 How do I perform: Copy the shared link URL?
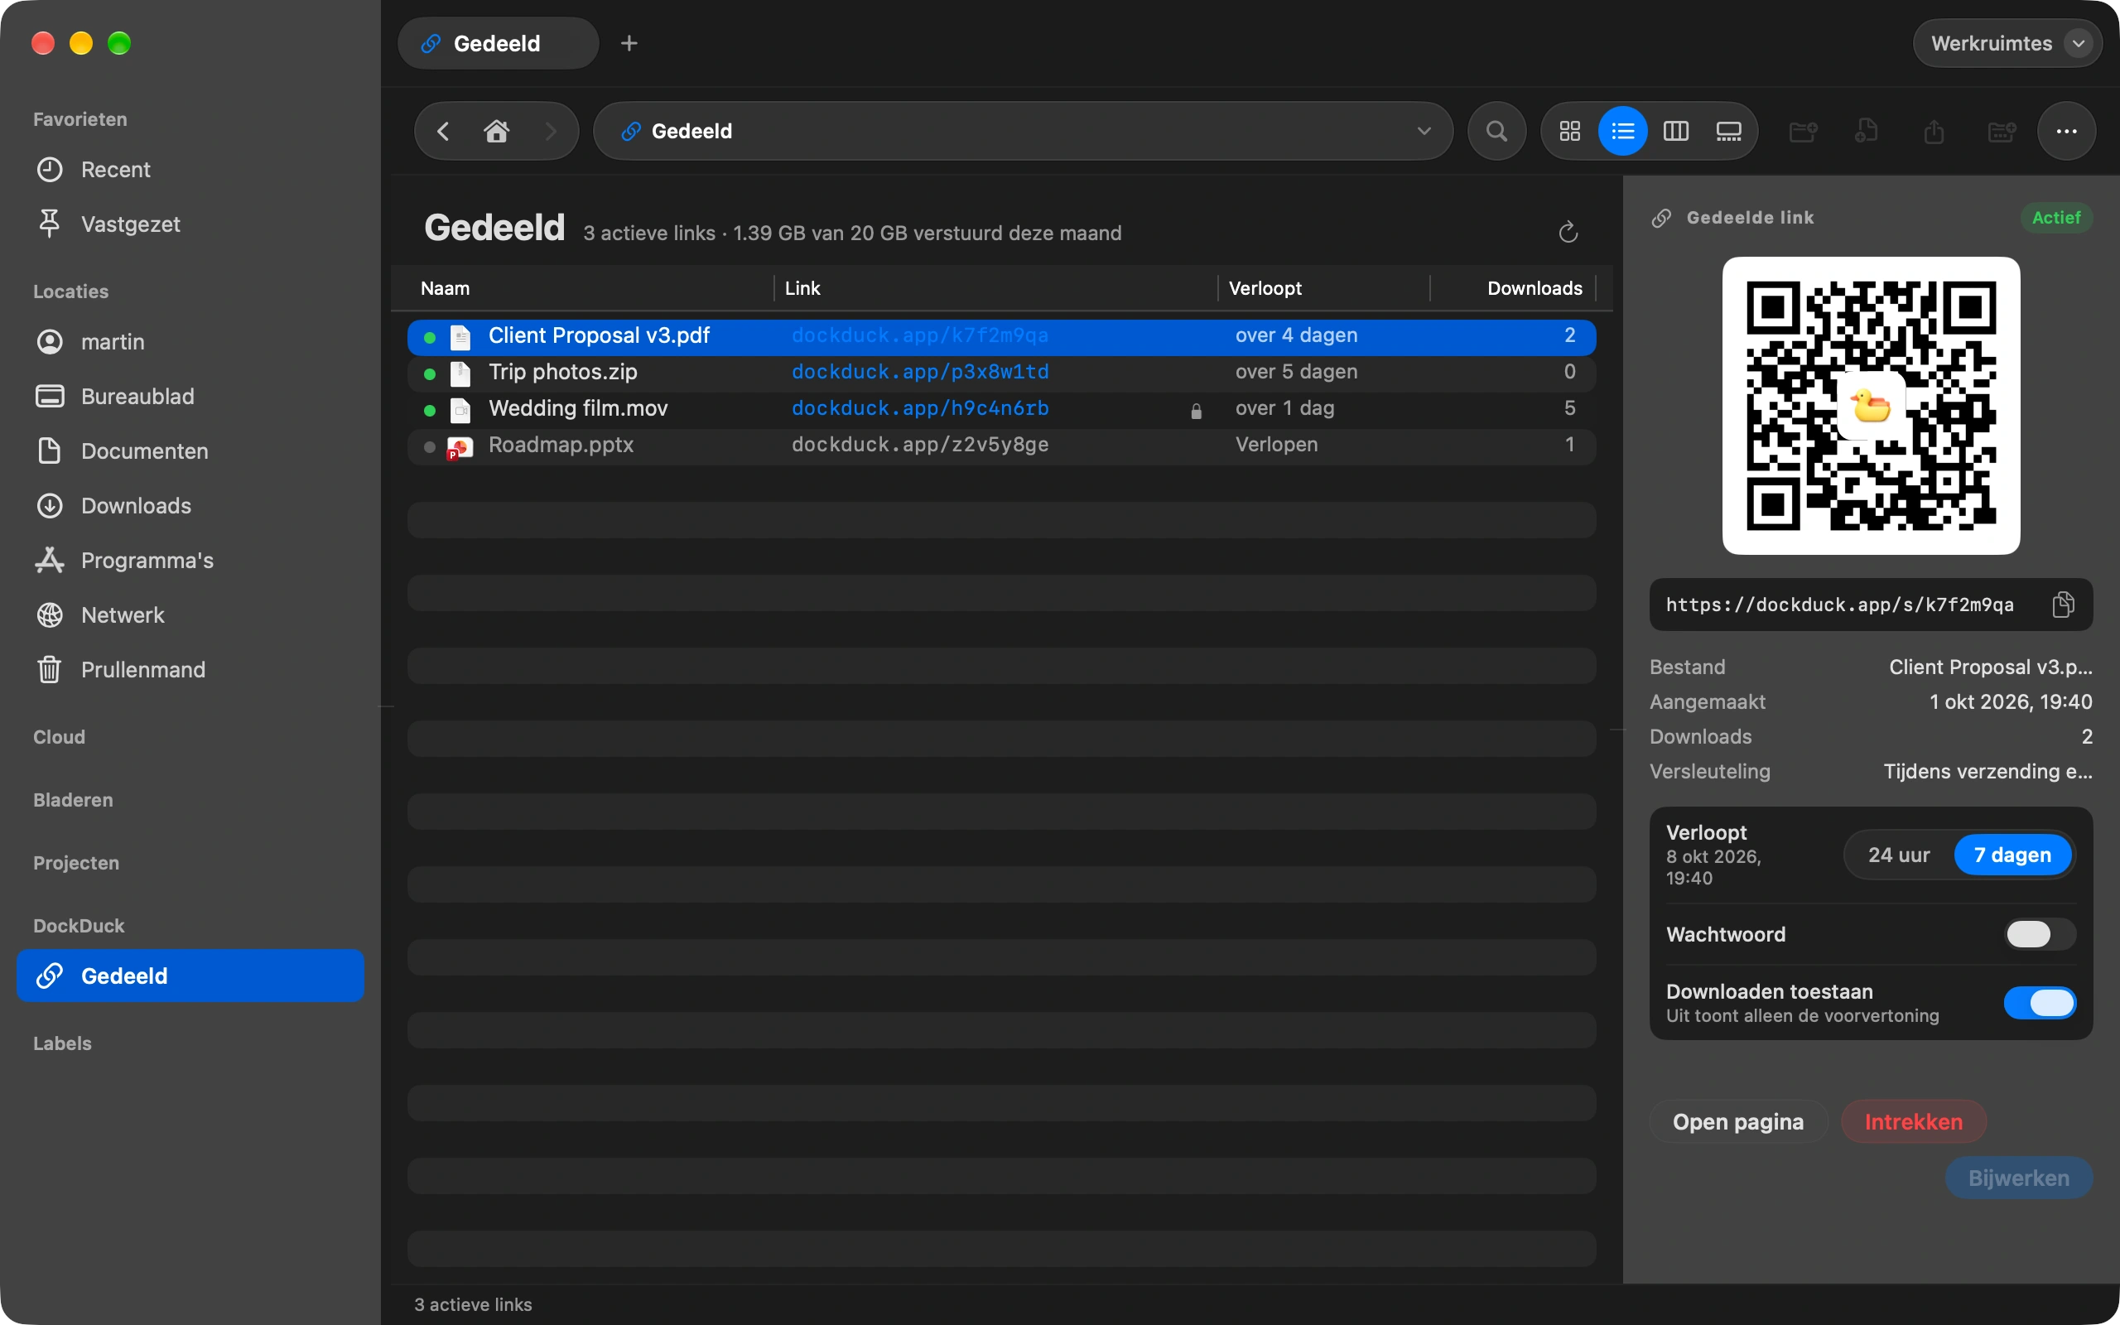(x=2063, y=605)
